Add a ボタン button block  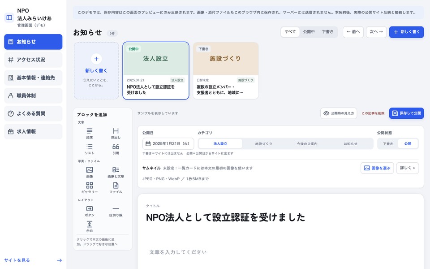pyautogui.click(x=90, y=211)
